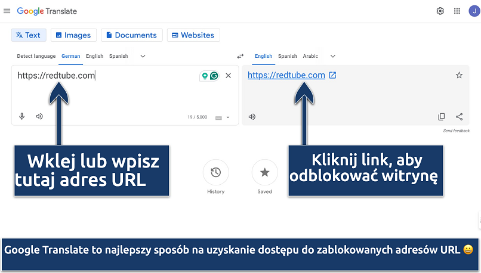Click the Google Translate logo
Screen dimensions: 481x273
click(47, 11)
